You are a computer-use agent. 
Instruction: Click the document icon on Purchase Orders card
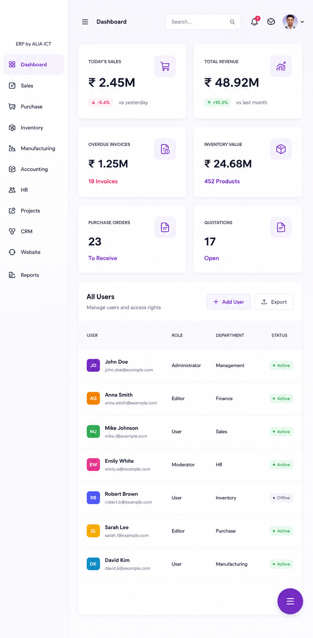[x=165, y=227]
